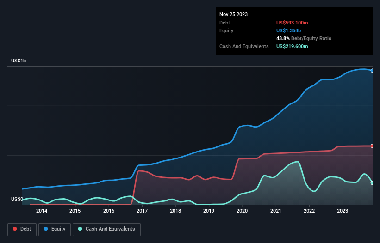
Task: Click the 2014 x-axis label
Action: [42, 211]
